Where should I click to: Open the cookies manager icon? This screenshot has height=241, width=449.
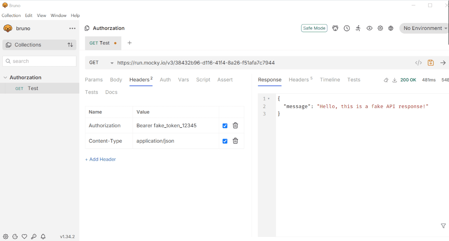coord(15,236)
